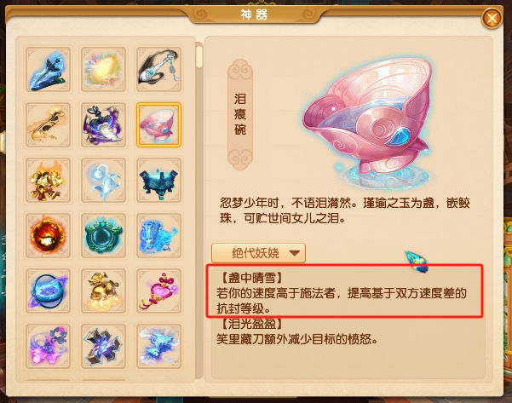Select the dark teal bronze cauldron artifact
The height and width of the screenshot is (403, 512).
pyautogui.click(x=158, y=181)
